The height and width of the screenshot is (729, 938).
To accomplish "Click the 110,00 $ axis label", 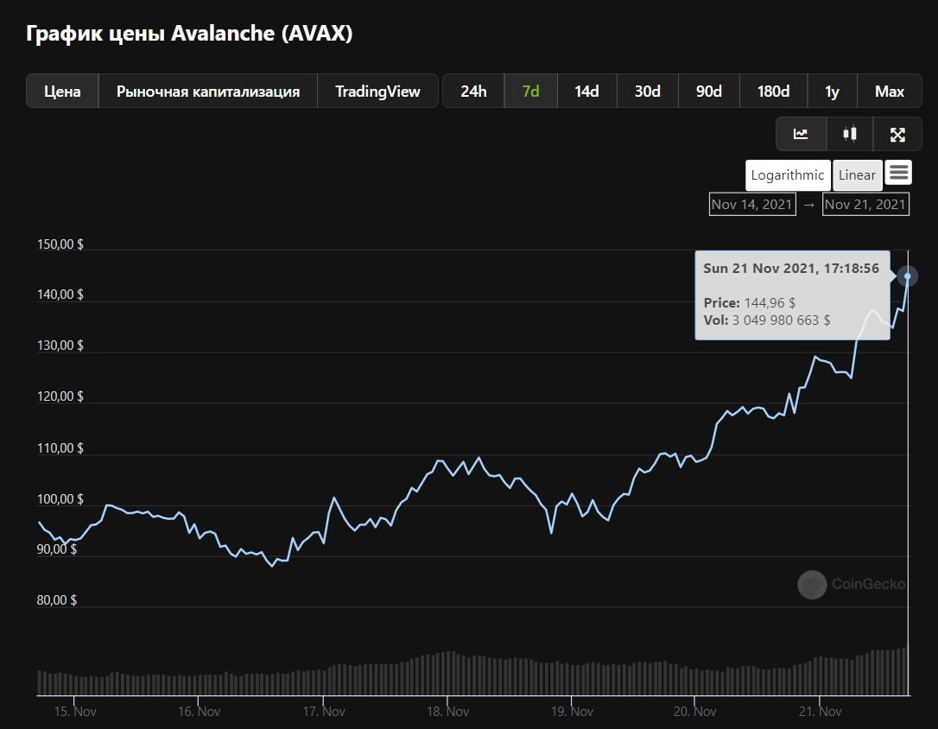I will tap(60, 448).
